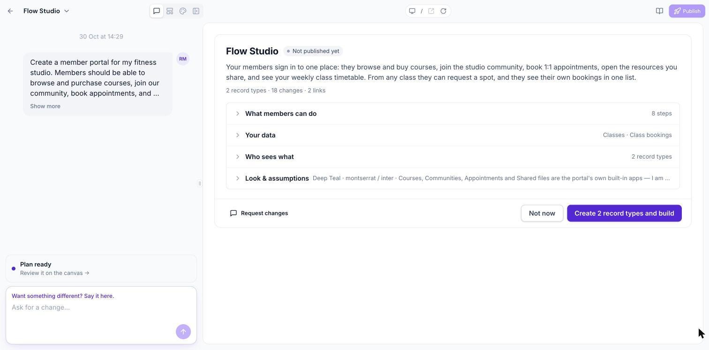Expand the What members can do section
This screenshot has height=350, width=709.
[453, 114]
